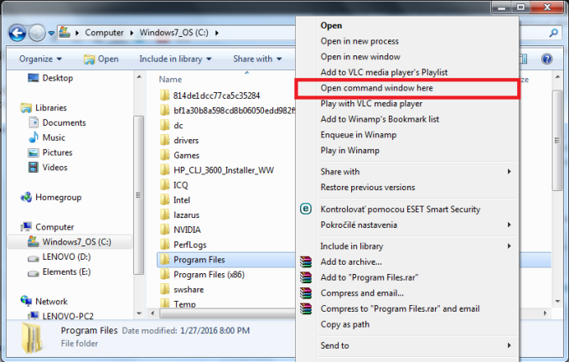Click the drive icon in address bar
Viewport: 569px width, 362px height.
(65, 33)
